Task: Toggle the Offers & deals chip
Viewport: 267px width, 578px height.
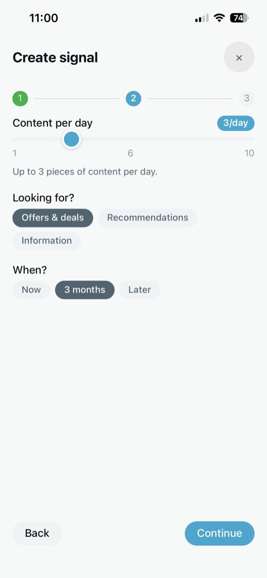Action: click(x=53, y=218)
